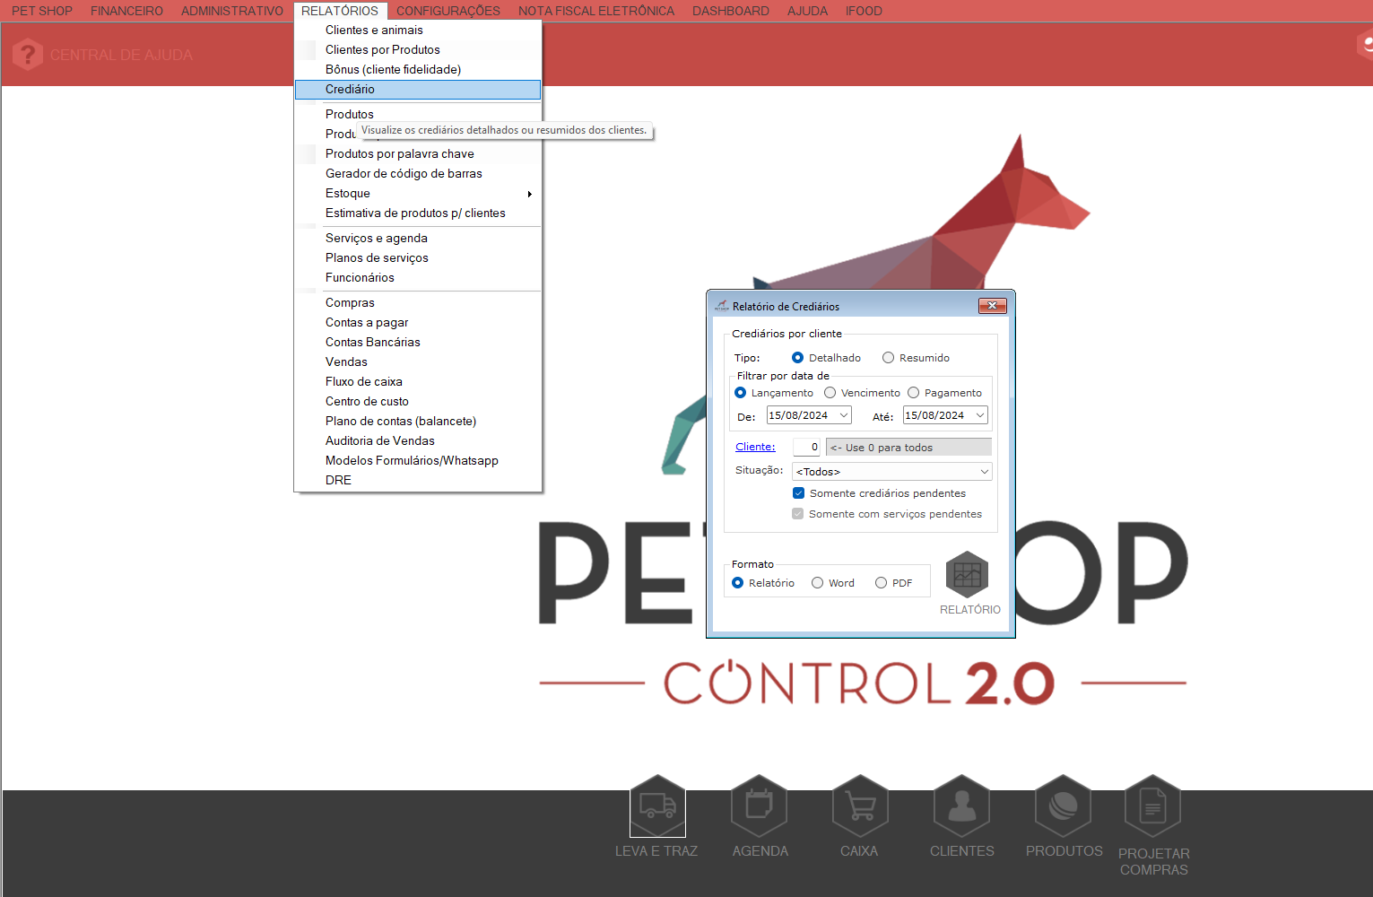1373x897 pixels.
Task: Choose Modelos Formulários/Whatsapp entry
Action: (418, 461)
